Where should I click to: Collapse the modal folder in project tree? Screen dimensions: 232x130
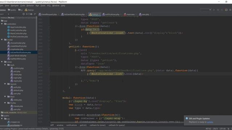click(x=2, y=40)
